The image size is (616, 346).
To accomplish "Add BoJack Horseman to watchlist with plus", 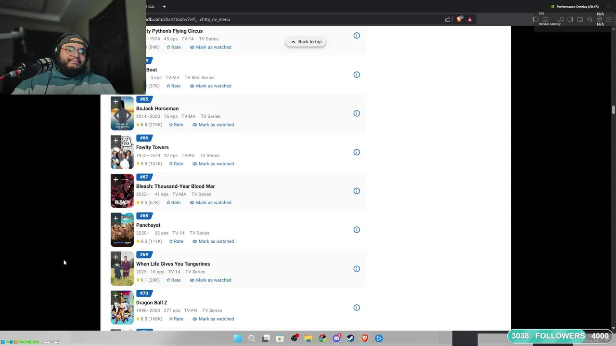I will 115,101.
